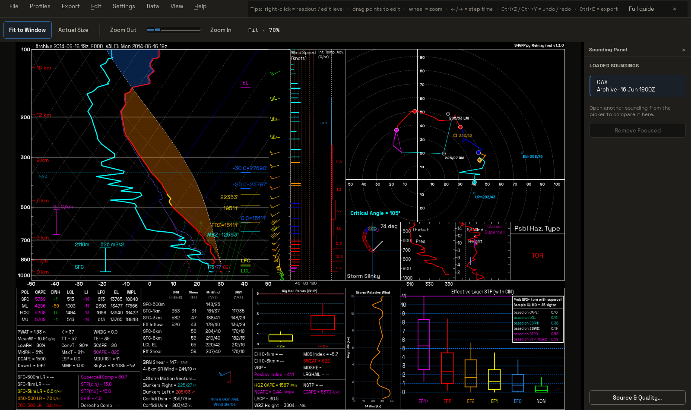691x410 pixels.
Task: Open the Profiles menu
Action: coord(40,6)
